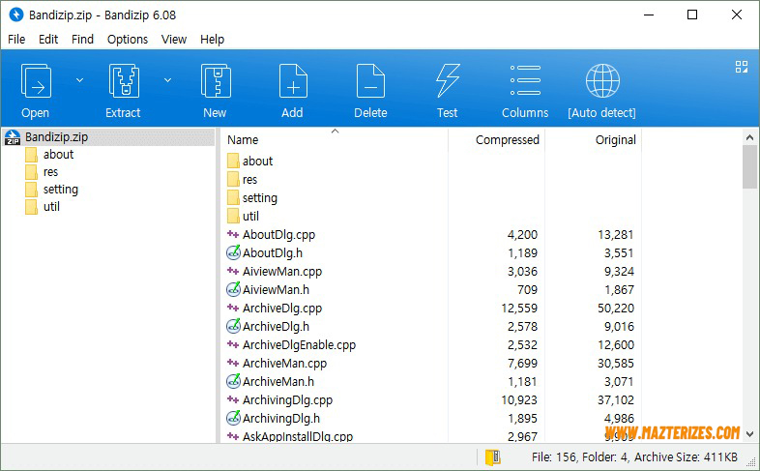Select the about folder in tree panel
Screen dimensions: 760x471
58,155
